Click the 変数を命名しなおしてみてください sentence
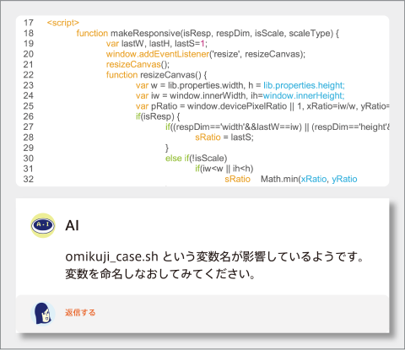 [x=160, y=274]
